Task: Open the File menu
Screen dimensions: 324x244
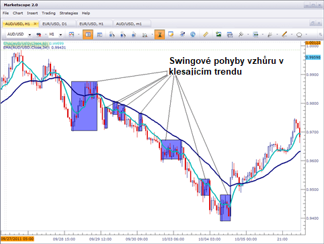Action: [5, 13]
